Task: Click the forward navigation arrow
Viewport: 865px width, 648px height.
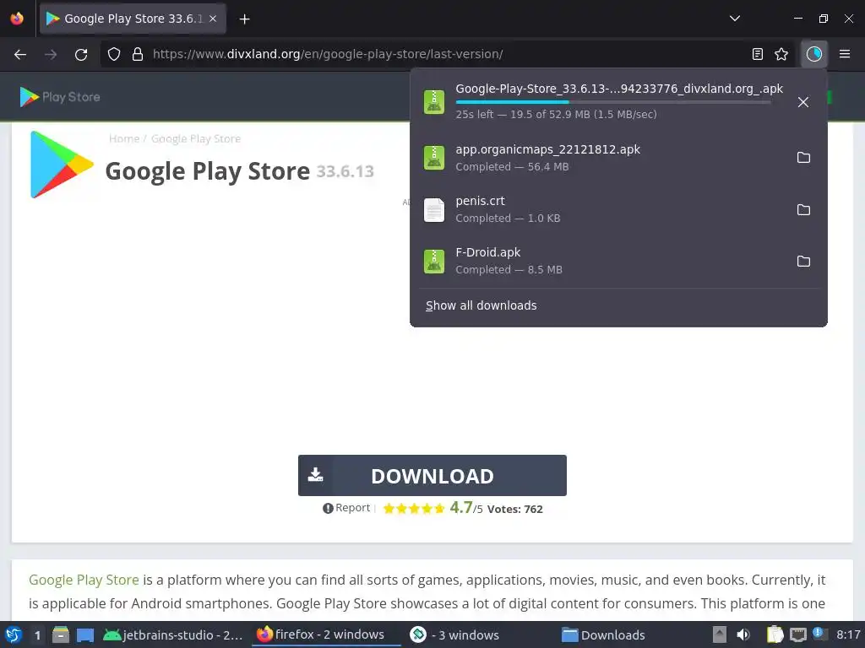Action: click(x=51, y=54)
